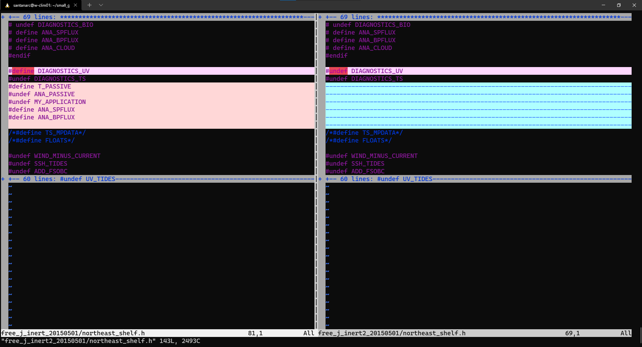Viewport: 642px width, 347px height.
Task: Click highlighted 'define' in left DIAGNOSTICS_UV line
Action: [23, 71]
